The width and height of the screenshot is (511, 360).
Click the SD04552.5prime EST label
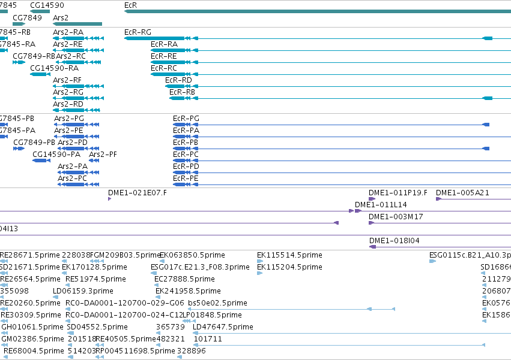97,328
